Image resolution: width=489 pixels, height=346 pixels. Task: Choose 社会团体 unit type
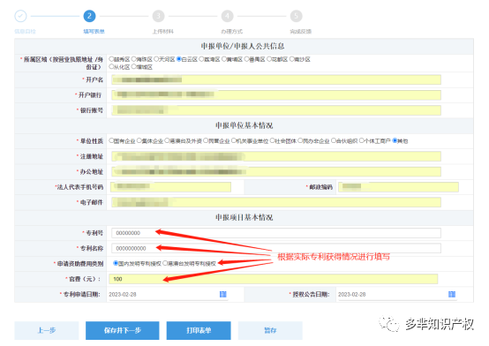[x=272, y=140]
